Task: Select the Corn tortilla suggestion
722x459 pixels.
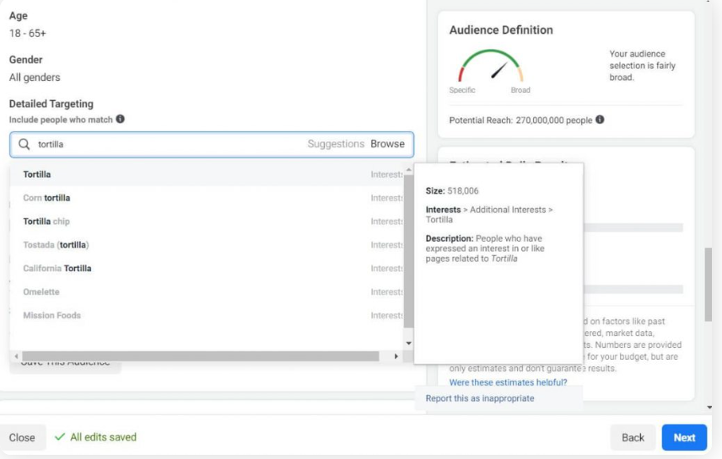Action: [x=46, y=198]
